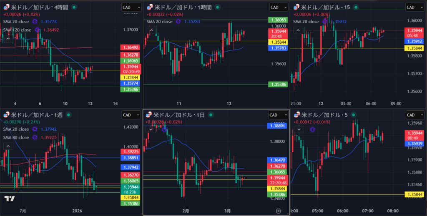Collapse indicator legend on 4時間 chart
The height and width of the screenshot is (216, 427).
point(8,39)
